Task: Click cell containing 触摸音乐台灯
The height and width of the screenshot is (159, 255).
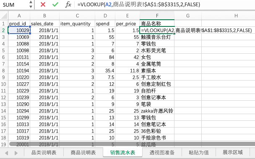Action: pyautogui.click(x=157, y=37)
